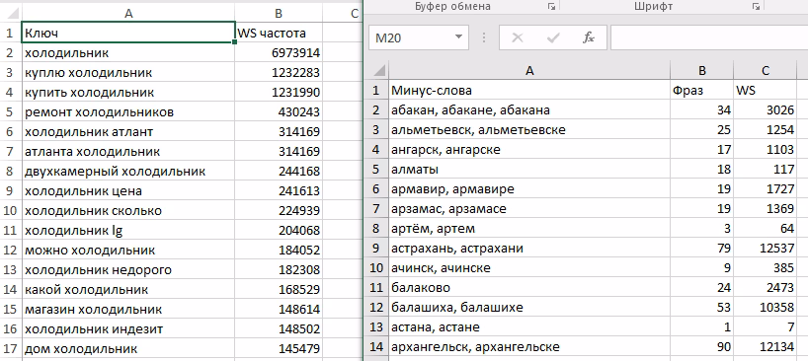This screenshot has height=361, width=808.
Task: Select cell 'балашиха, балашихе'
Action: coord(529,308)
